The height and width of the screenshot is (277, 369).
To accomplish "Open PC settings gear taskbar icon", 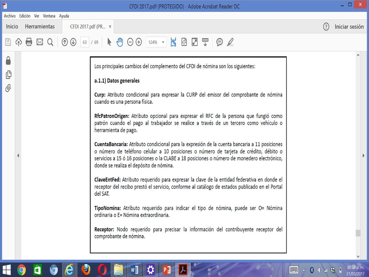I will pos(150,270).
